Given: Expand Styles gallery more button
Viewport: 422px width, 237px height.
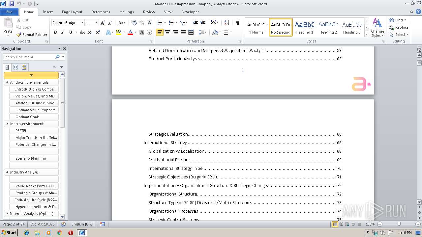Looking at the screenshot, I should click(367, 34).
